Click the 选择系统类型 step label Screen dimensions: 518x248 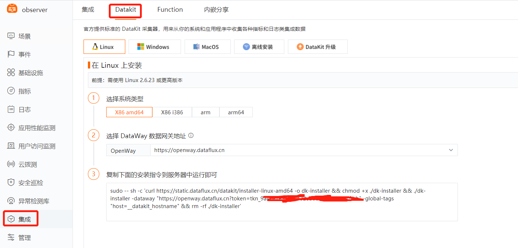coord(125,99)
